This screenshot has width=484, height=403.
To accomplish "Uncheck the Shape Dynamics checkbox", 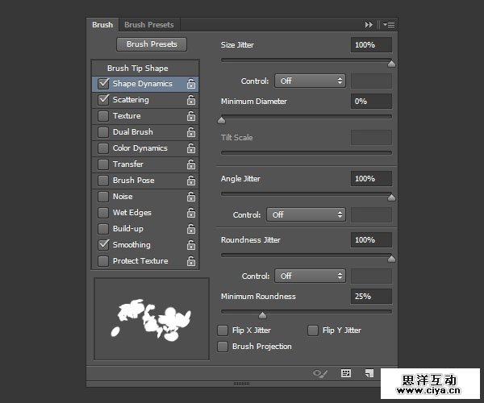I will (103, 84).
